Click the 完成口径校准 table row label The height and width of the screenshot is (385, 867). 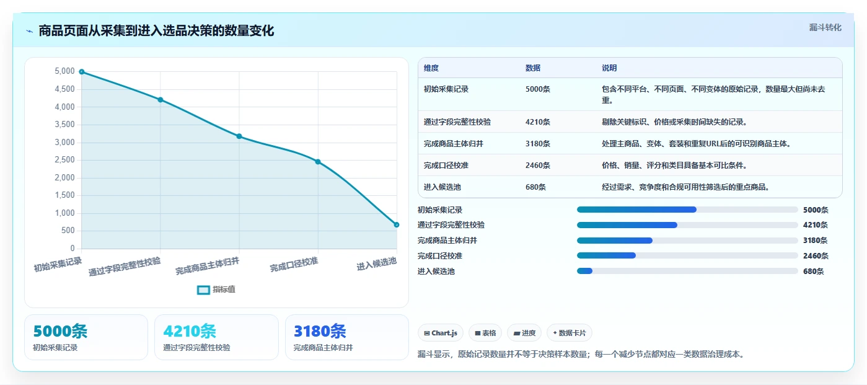coord(446,166)
